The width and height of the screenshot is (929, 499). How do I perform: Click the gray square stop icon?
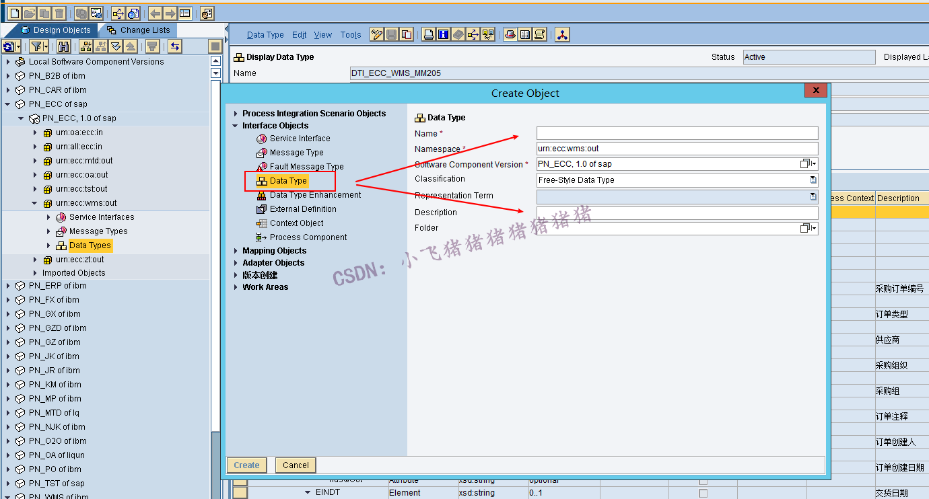point(215,46)
